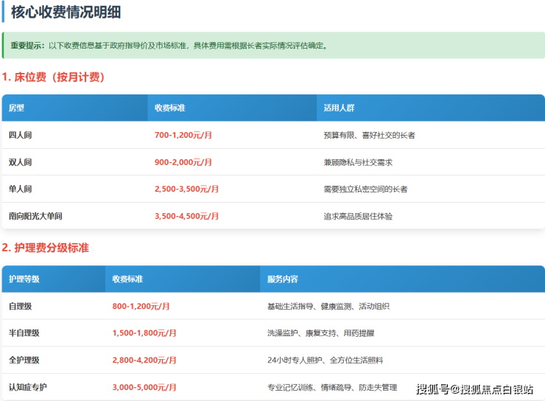Screen dimensions: 545x401
Task: Select the 1,500-1,800元/月 price for 半自理级
Action: [x=144, y=333]
